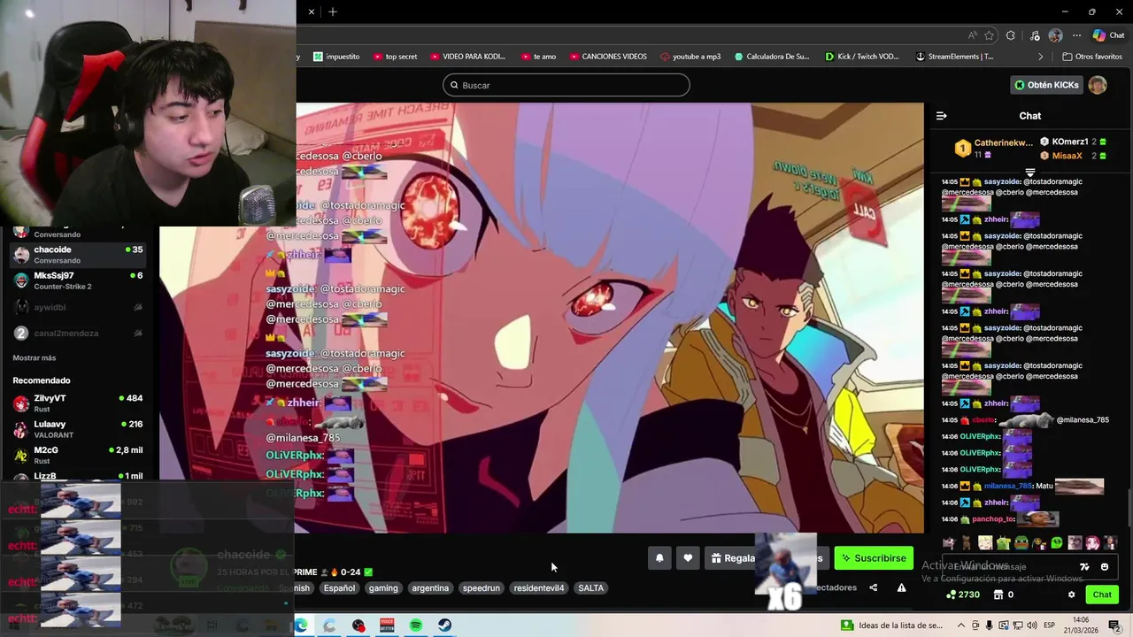Open the smiley emoji picker in chat

(1104, 567)
